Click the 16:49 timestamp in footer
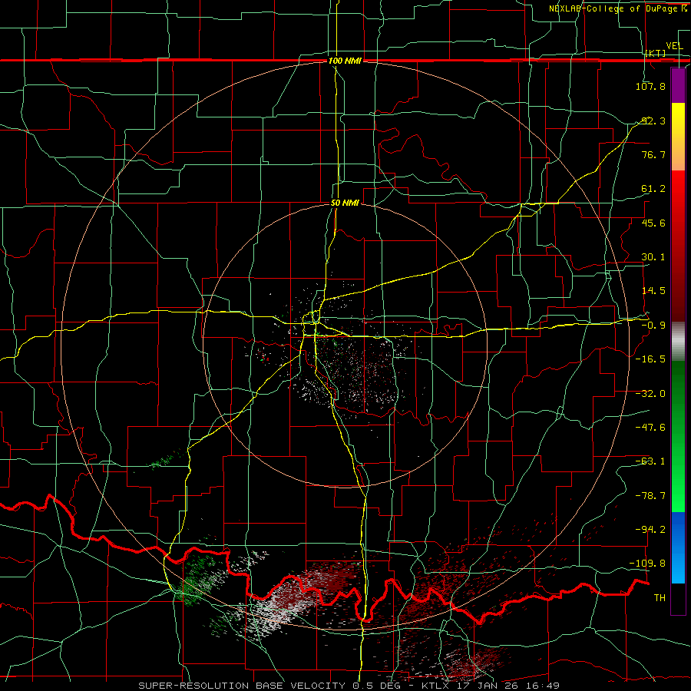This screenshot has width=691, height=691. pos(541,686)
